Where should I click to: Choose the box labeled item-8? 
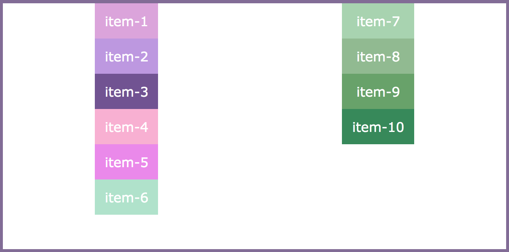click(378, 56)
